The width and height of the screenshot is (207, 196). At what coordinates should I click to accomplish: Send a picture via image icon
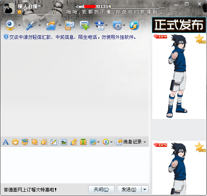[64, 142]
